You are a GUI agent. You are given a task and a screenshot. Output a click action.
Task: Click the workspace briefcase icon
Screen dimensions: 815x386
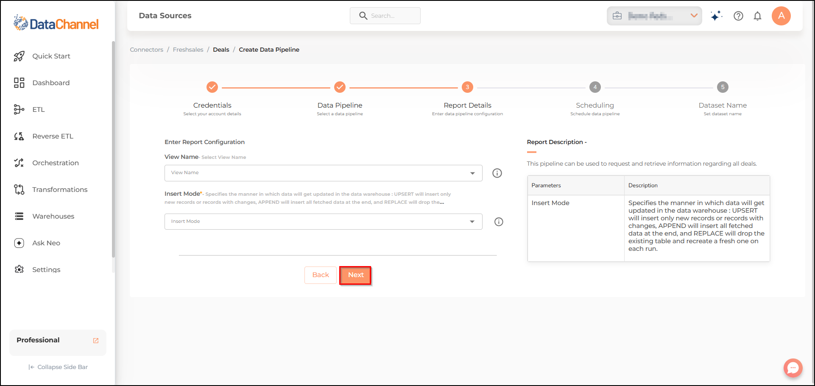click(617, 16)
